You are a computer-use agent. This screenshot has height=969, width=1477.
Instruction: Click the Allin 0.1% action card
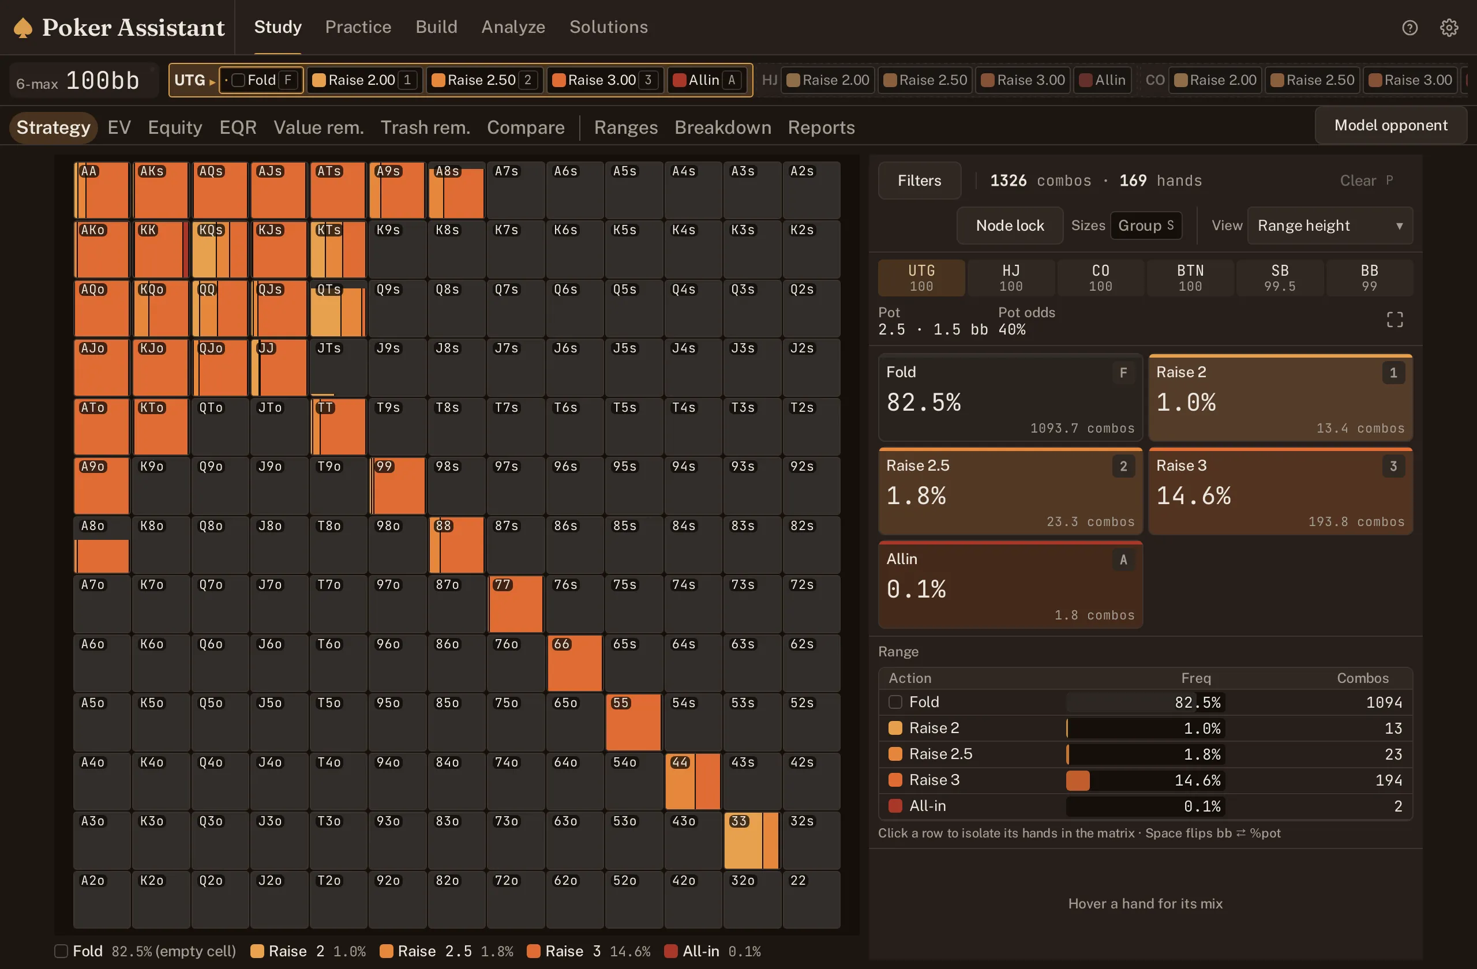pos(1010,584)
